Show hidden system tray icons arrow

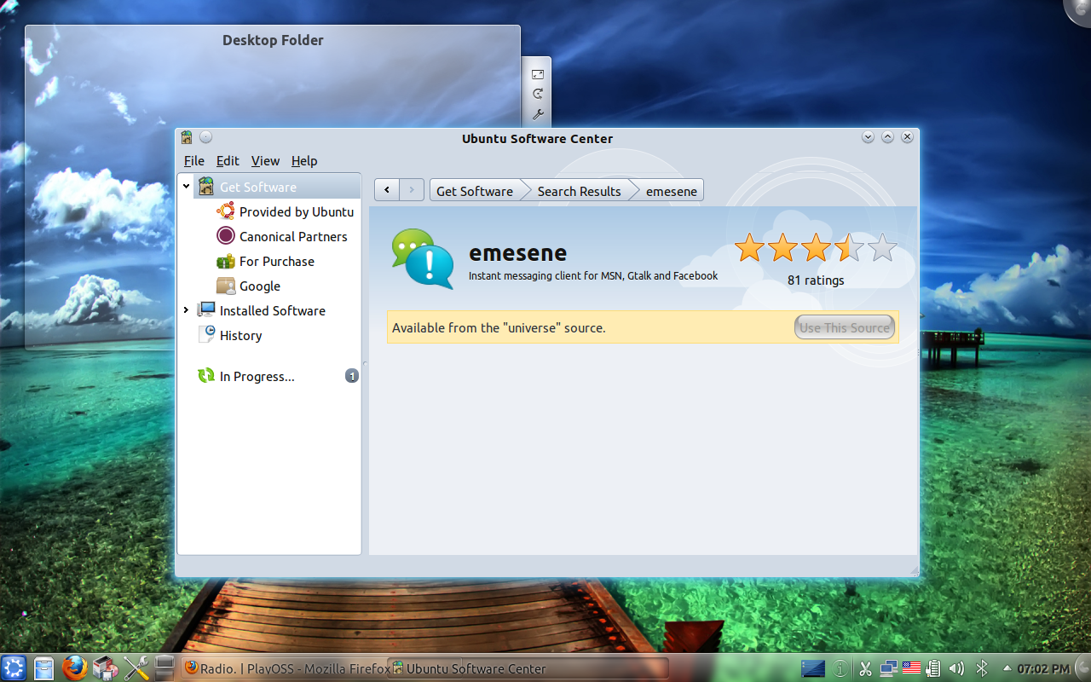click(1007, 668)
